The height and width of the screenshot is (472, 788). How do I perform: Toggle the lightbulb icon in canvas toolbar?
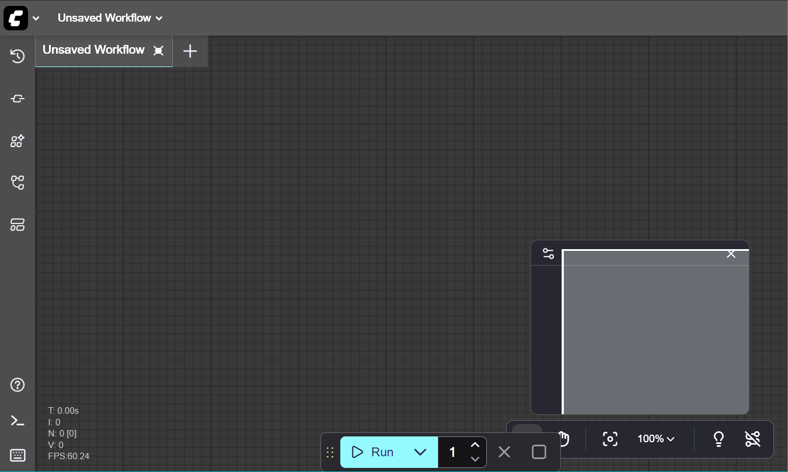(719, 439)
